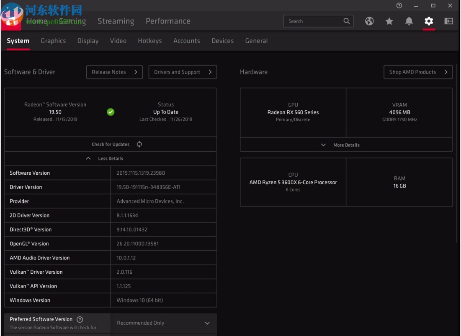Click the web browser globe icon

pos(369,21)
